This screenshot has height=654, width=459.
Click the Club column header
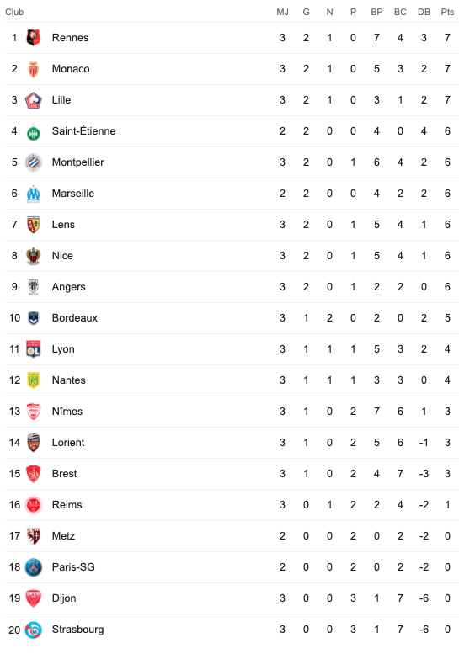[14, 12]
